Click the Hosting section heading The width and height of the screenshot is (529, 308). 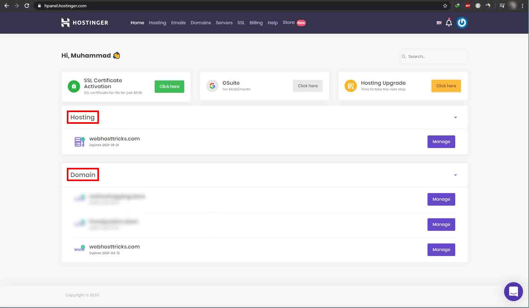tap(83, 117)
